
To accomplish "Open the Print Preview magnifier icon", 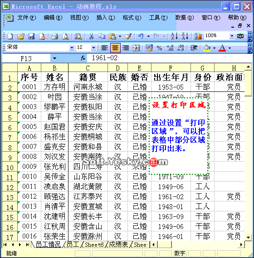I will (x=65, y=36).
